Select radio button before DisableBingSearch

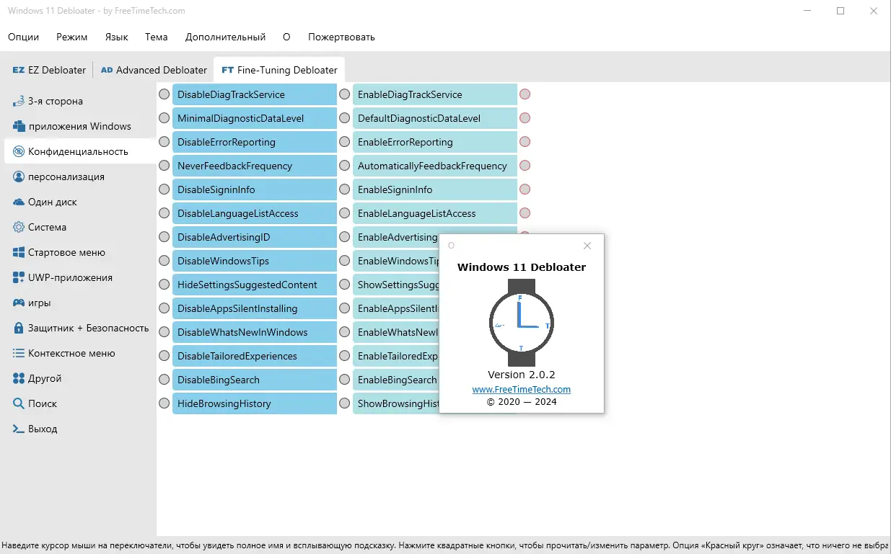[164, 380]
